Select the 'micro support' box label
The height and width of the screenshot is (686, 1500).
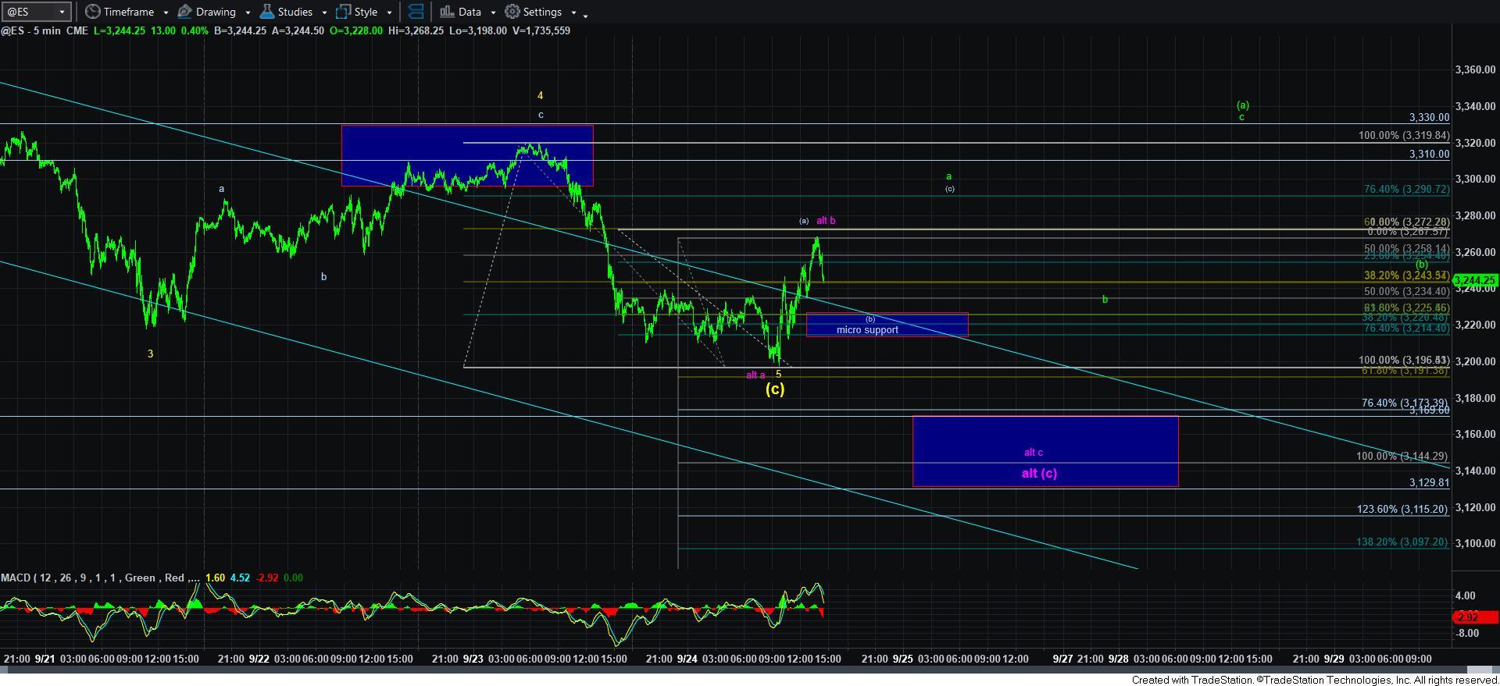coord(867,330)
